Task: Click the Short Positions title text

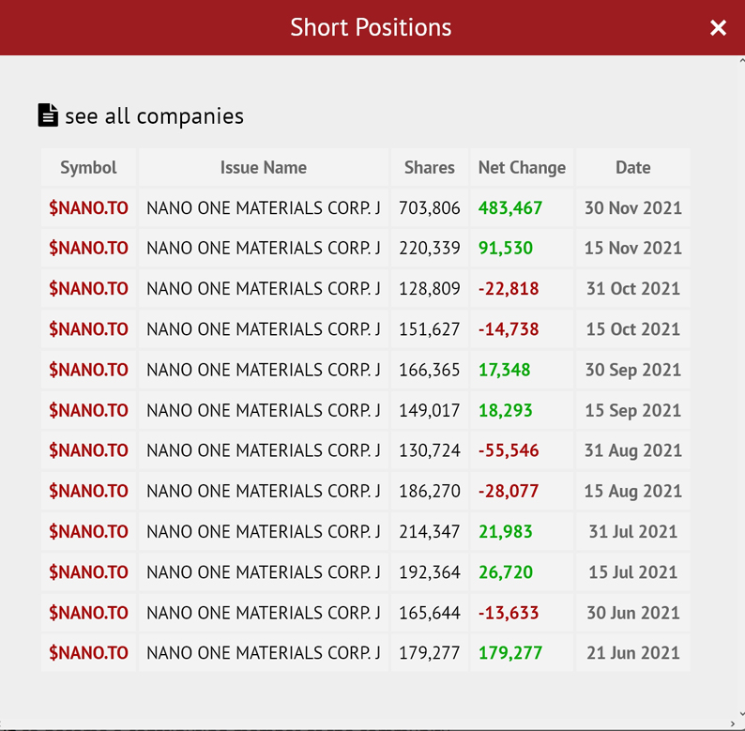Action: coord(371,27)
